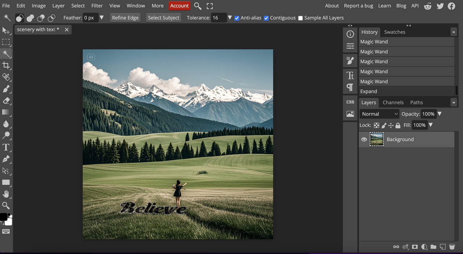Click the Select Subject button
Screen dimensions: 463x254
pyautogui.click(x=163, y=18)
